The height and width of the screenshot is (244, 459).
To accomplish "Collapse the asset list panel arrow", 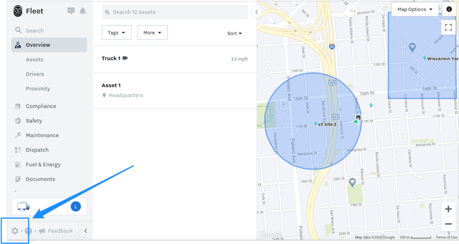I will [x=256, y=12].
